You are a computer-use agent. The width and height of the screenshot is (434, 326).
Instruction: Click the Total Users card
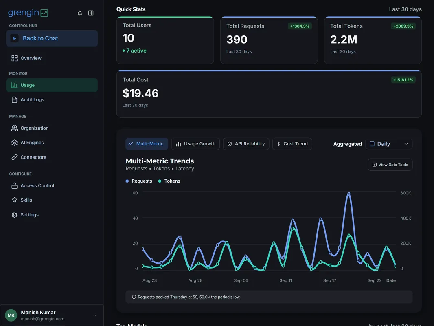pos(165,40)
